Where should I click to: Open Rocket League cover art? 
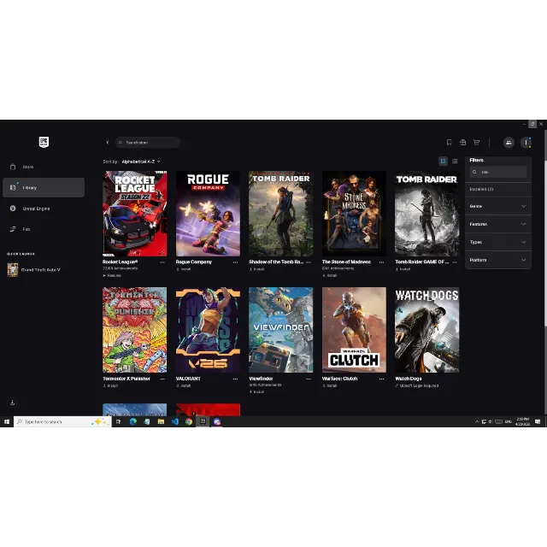135,214
